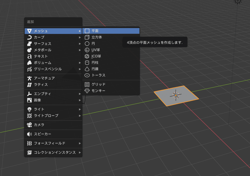Choose 円柱 from the mesh submenu
250x176 pixels.
111,63
